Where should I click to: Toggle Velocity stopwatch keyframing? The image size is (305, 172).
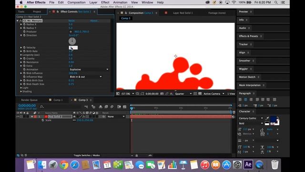coord(24,48)
